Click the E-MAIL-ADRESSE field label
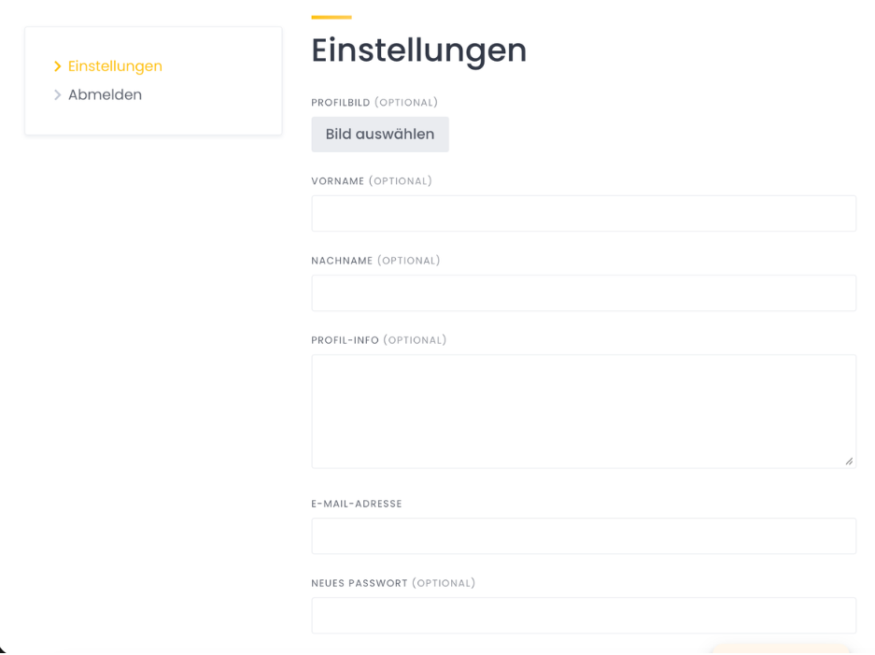 coord(356,504)
